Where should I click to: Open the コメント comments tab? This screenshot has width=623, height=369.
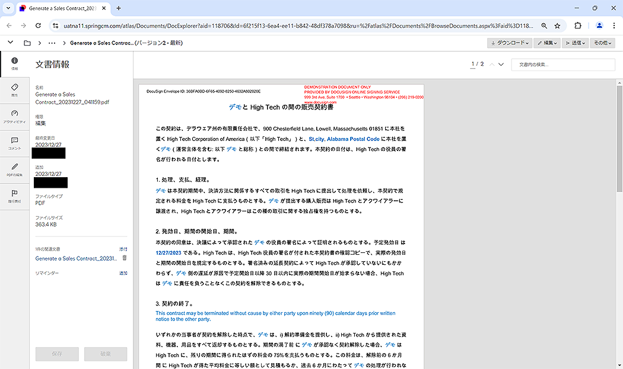pyautogui.click(x=15, y=144)
